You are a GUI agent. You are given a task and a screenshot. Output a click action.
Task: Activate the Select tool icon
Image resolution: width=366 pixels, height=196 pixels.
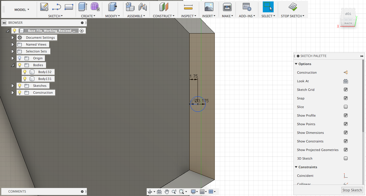click(x=268, y=7)
